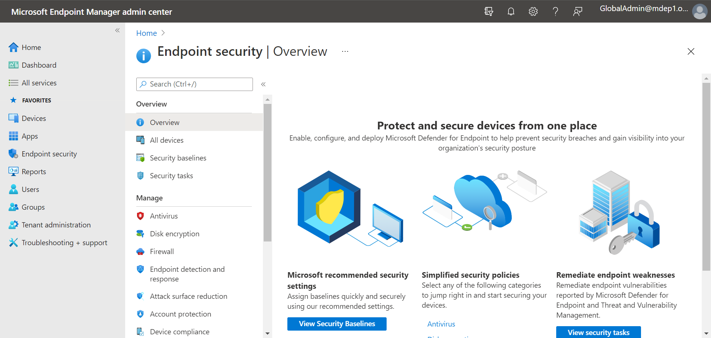This screenshot has height=338, width=711.
Task: Click the help question mark icon
Action: (555, 11)
